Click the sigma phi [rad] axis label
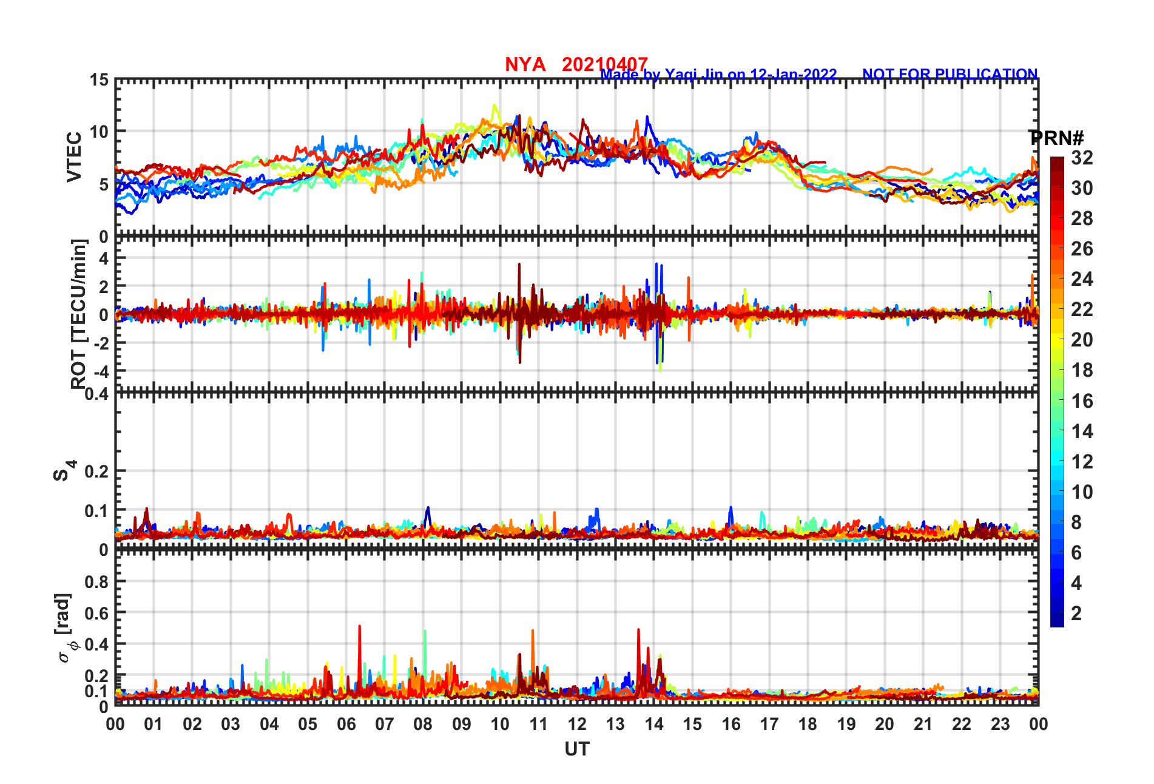Image resolution: width=1154 pixels, height=784 pixels. pyautogui.click(x=65, y=627)
